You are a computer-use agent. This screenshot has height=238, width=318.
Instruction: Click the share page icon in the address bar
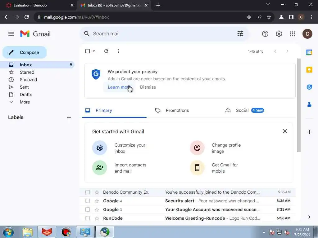[259, 17]
